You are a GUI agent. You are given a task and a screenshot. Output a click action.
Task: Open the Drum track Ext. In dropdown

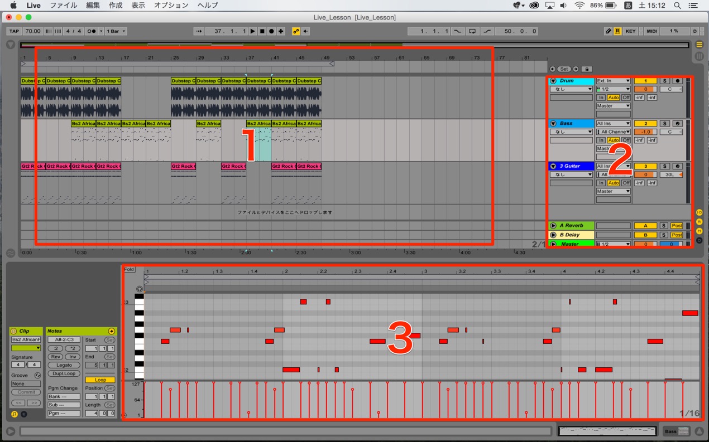[613, 81]
